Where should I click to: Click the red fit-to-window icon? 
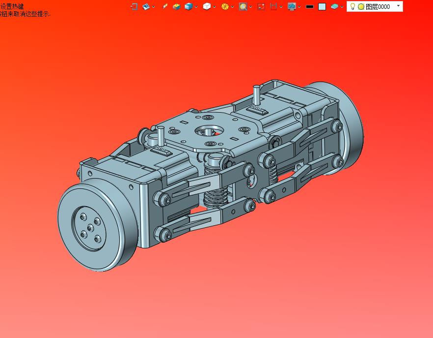point(261,6)
